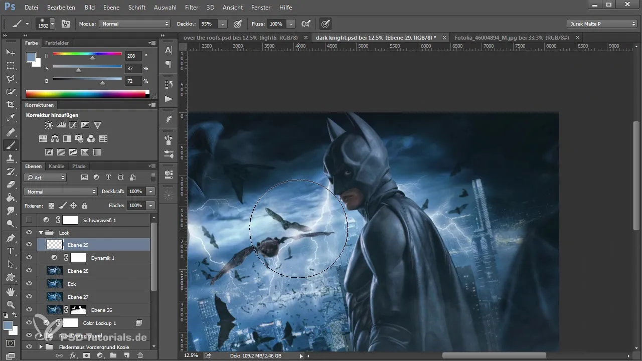Screen dimensions: 642x361
Task: Add Levels adjustment layer
Action: [x=61, y=125]
